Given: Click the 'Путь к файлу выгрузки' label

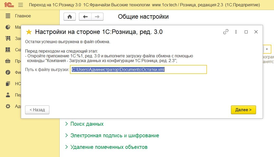Looking at the screenshot, I should pyautogui.click(x=47, y=70).
